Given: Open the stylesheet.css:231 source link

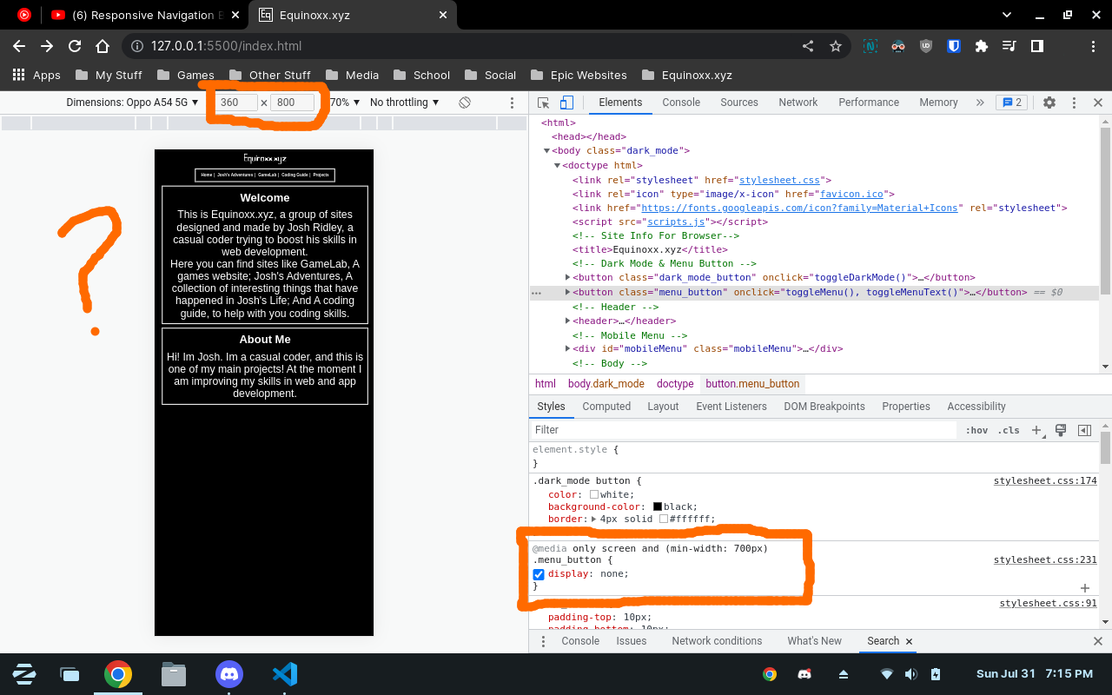Looking at the screenshot, I should tap(1045, 559).
